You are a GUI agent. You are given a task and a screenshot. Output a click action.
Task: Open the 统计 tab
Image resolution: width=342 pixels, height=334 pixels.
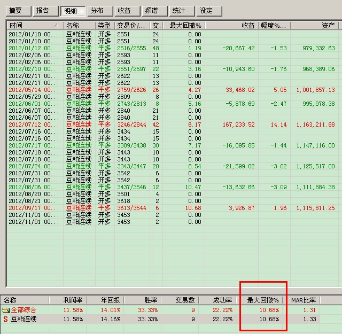pos(182,11)
